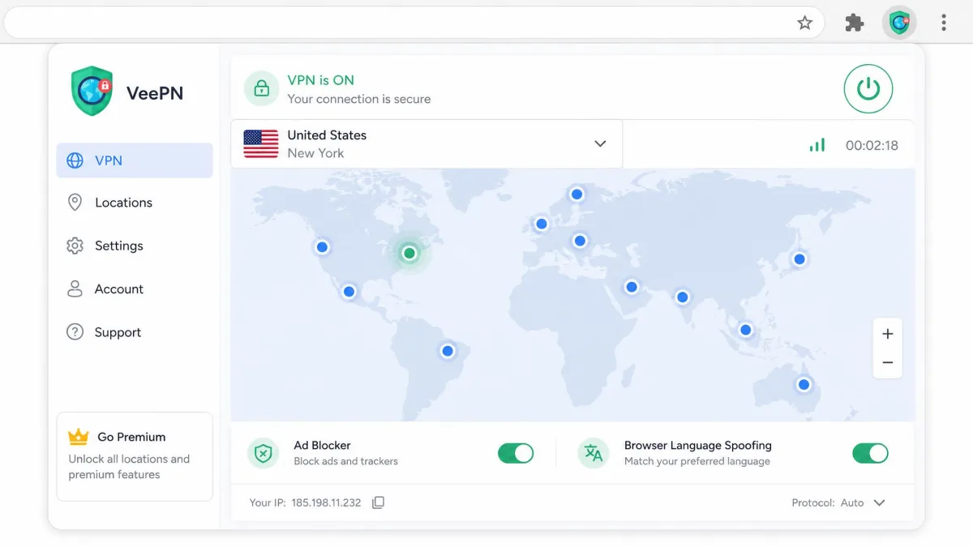
Task: Click the IP address 185.198.11.232
Action: pos(327,502)
